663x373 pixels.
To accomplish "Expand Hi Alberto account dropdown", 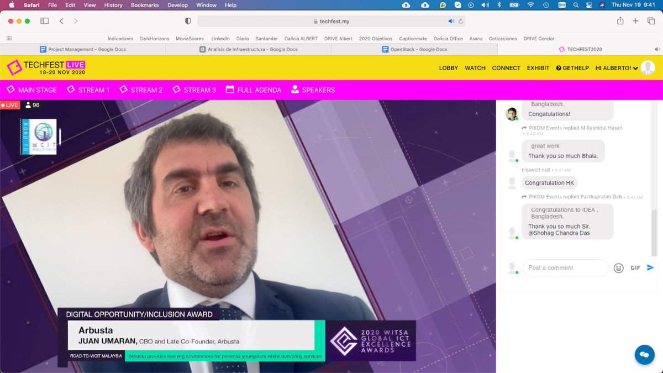I will point(617,68).
